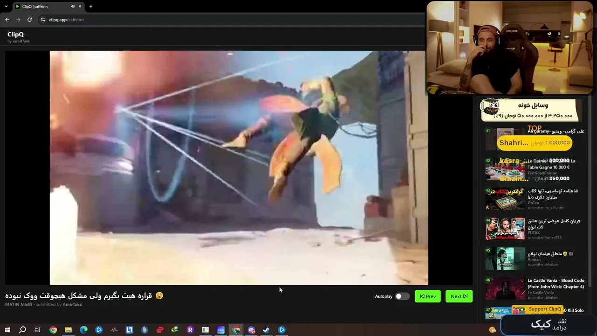Click the ClipQ logo title
The height and width of the screenshot is (336, 597).
coord(15,34)
